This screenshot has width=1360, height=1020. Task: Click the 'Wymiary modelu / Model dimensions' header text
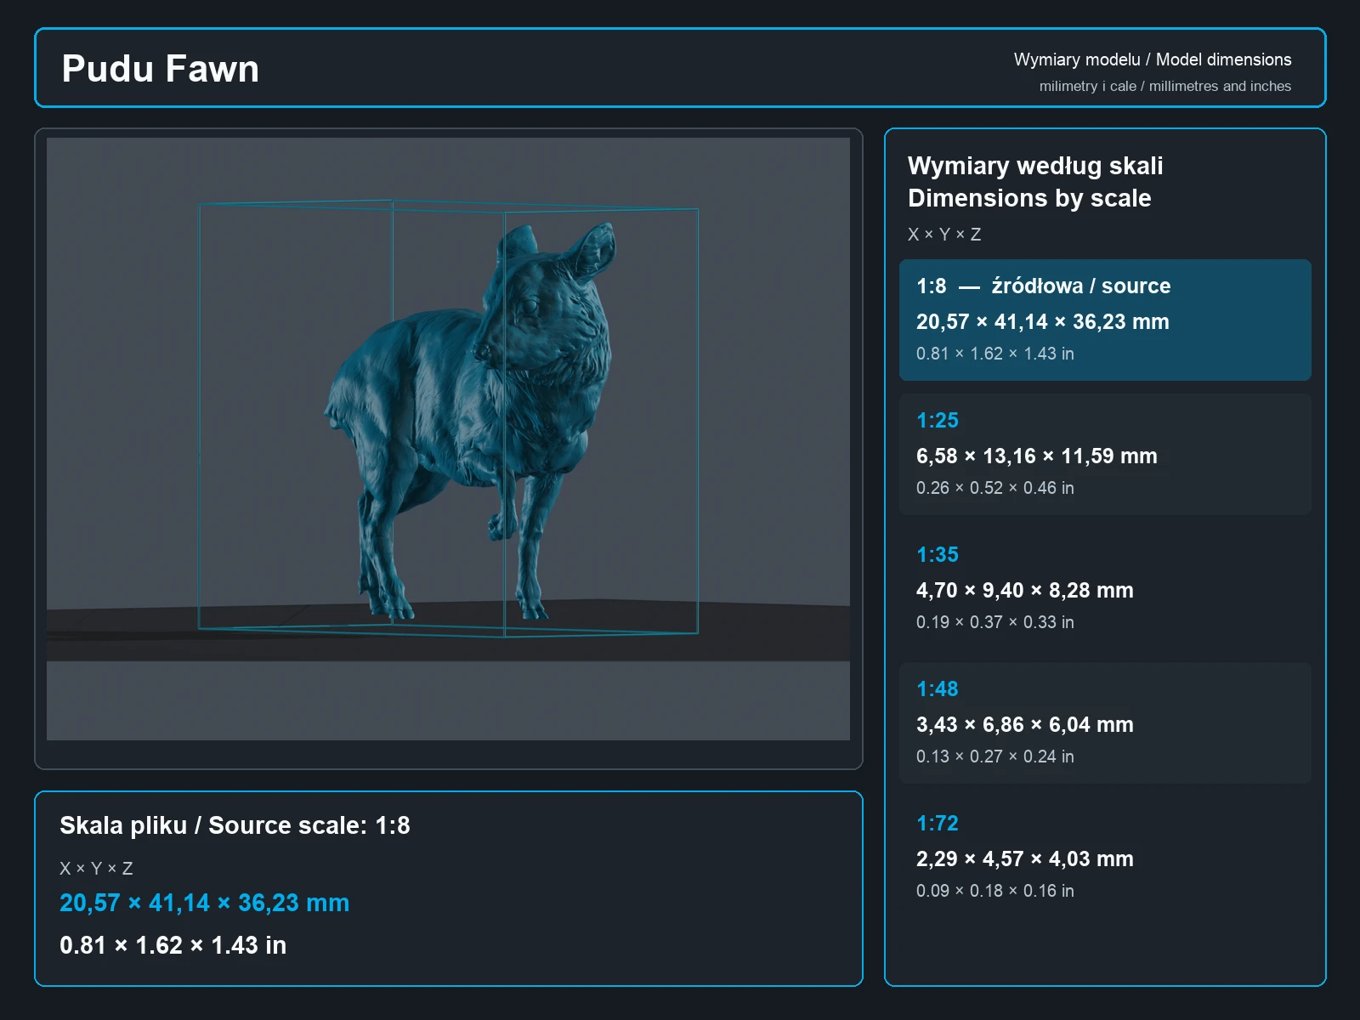[x=1152, y=59]
